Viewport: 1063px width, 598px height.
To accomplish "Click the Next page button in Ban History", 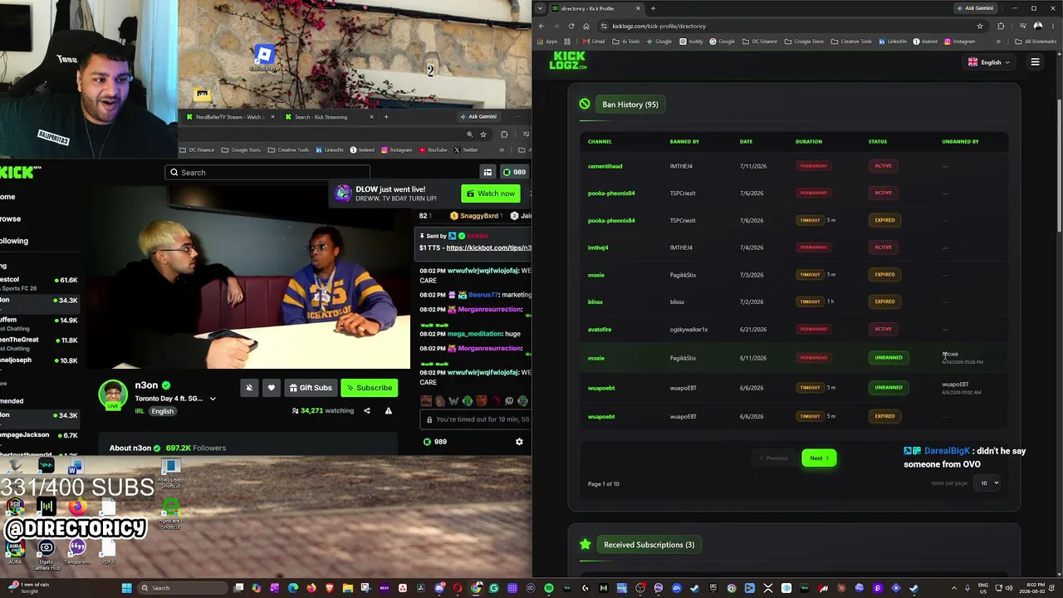I will coord(819,458).
